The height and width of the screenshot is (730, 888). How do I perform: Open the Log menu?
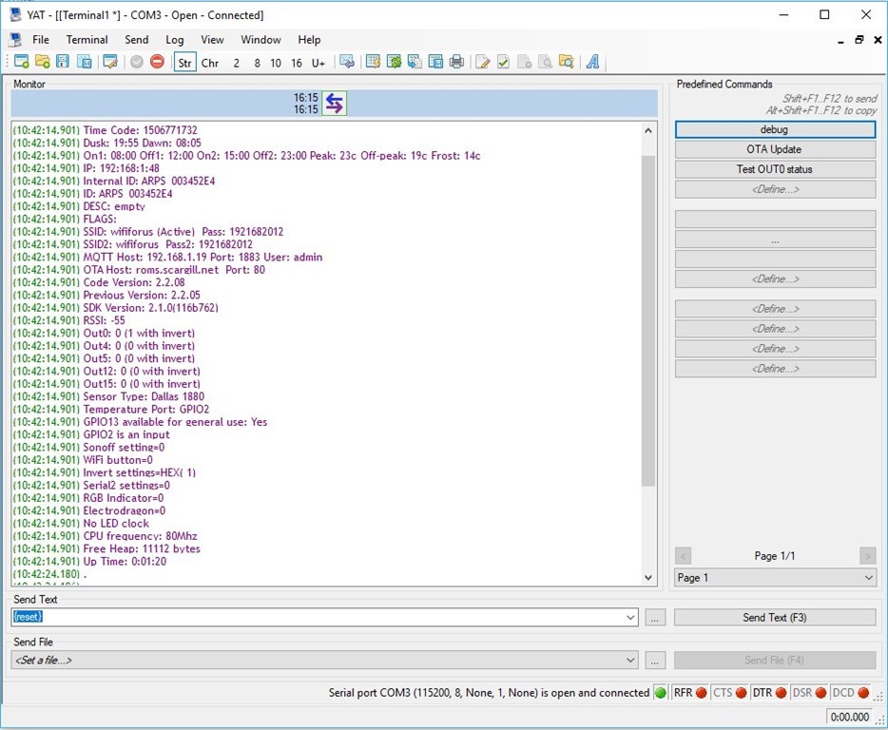(x=175, y=40)
